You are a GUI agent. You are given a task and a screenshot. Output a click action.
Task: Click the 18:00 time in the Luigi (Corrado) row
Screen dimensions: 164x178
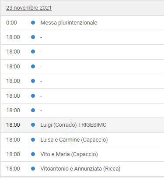[x=13, y=125]
